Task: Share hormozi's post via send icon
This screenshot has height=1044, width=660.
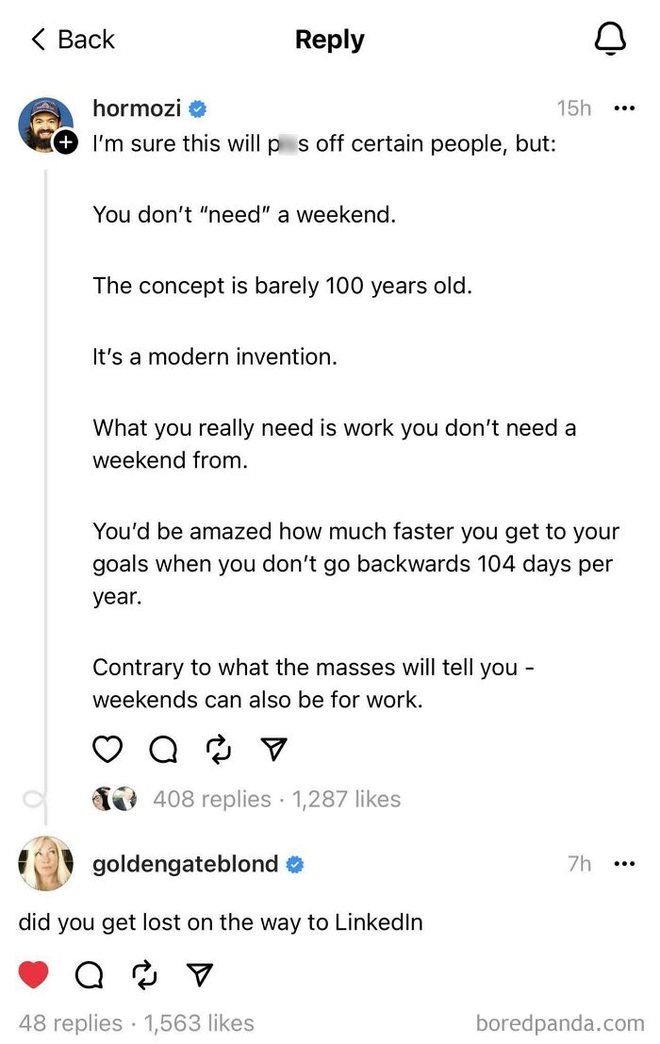Action: coord(272,749)
